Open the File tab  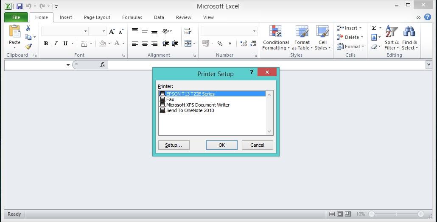16,17
